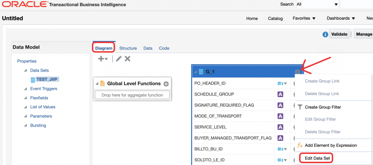Viewport: 373px width, 165px height.
Task: Click the MODE_OF_TRANSPORT text type icon
Action: click(280, 116)
